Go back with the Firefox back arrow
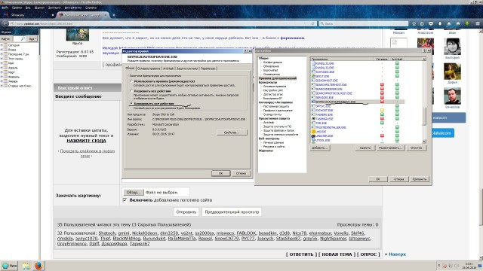 (5, 23)
